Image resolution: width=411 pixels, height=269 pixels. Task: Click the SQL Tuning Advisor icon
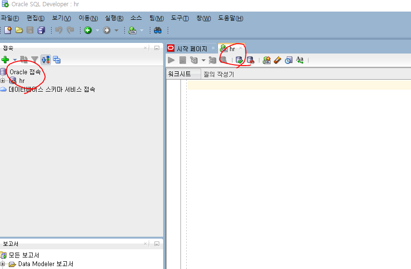click(223, 60)
